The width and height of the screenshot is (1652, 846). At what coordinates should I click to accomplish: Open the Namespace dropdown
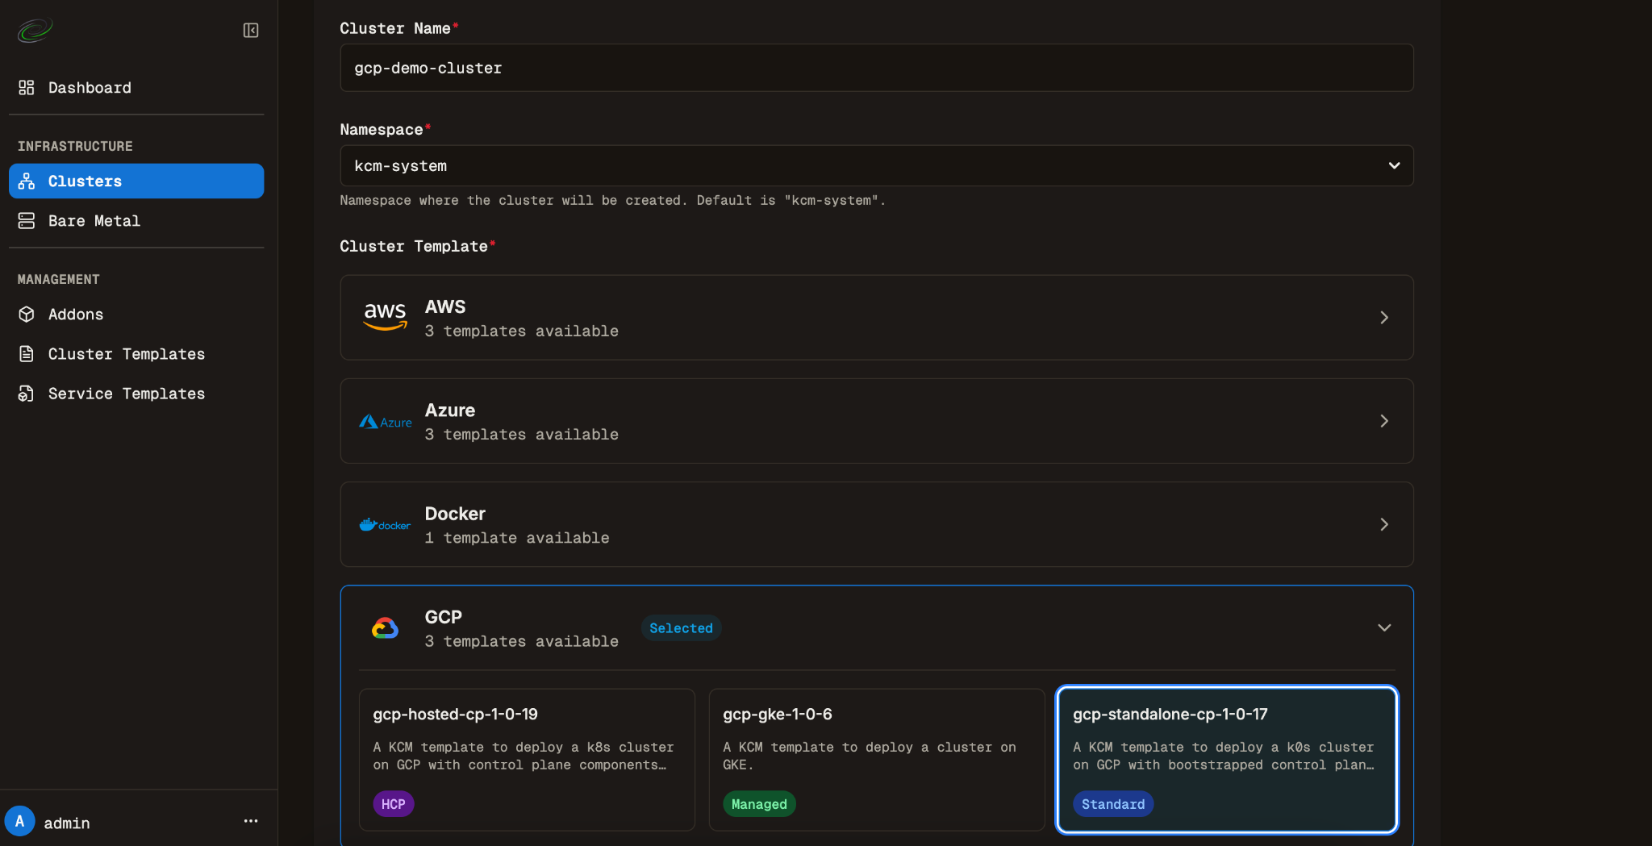click(876, 166)
